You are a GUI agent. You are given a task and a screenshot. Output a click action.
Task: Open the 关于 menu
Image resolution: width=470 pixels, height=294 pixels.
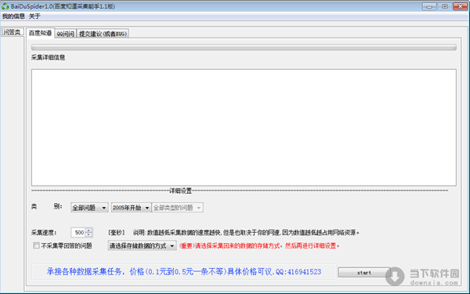(x=34, y=16)
